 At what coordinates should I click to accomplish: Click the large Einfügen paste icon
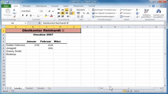[8, 11]
